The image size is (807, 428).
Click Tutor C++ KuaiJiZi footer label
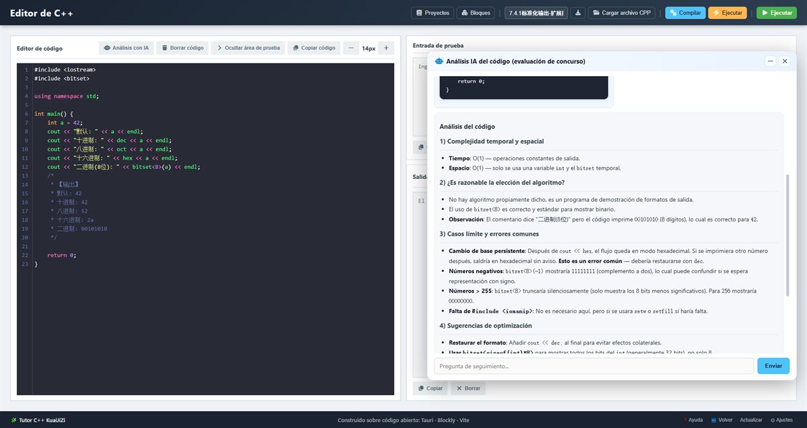pyautogui.click(x=38, y=420)
